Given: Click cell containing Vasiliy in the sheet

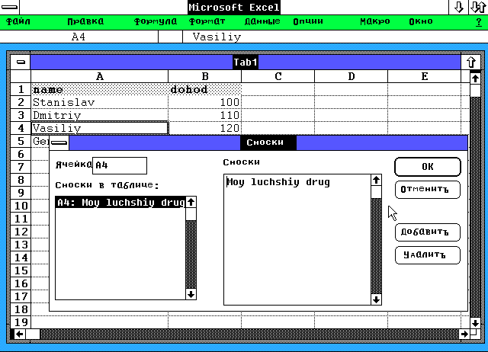Looking at the screenshot, I should click(x=100, y=128).
